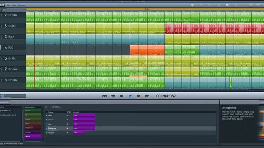Click the red playhead marker on the ruler
This screenshot has width=264, height=148.
(x=52, y=12)
